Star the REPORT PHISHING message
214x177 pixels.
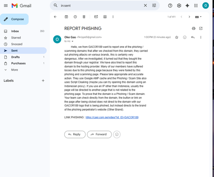[x=177, y=37]
